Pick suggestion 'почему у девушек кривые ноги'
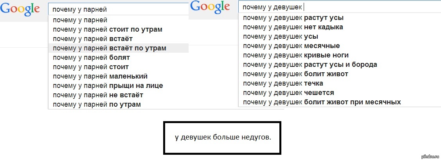Screen dimensions: 441x161 tap(340, 55)
